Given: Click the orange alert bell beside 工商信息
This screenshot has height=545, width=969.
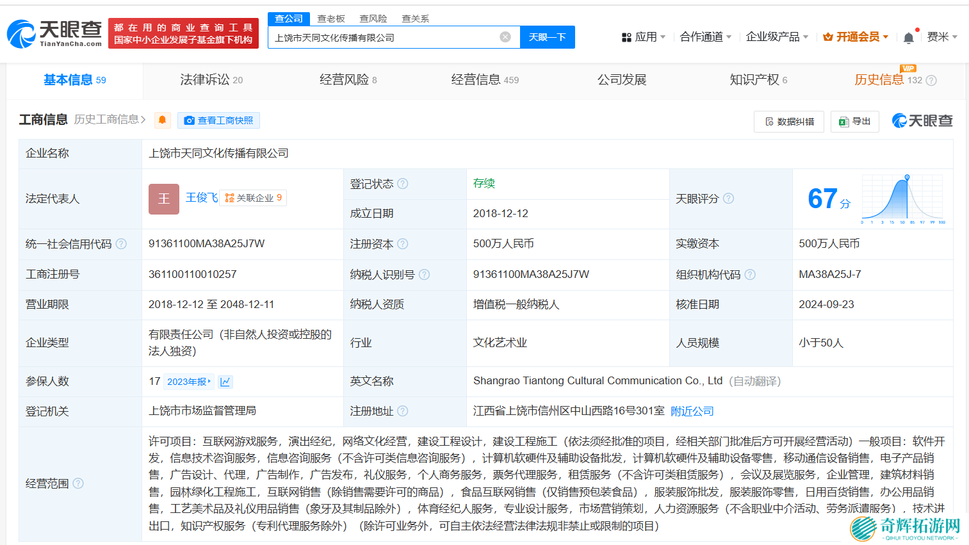Looking at the screenshot, I should coord(163,120).
